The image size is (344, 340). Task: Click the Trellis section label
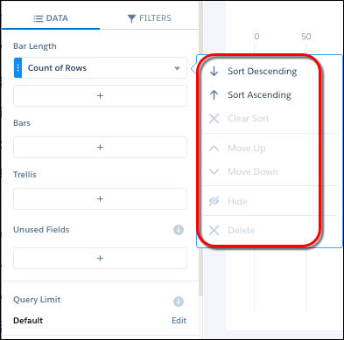pos(25,175)
